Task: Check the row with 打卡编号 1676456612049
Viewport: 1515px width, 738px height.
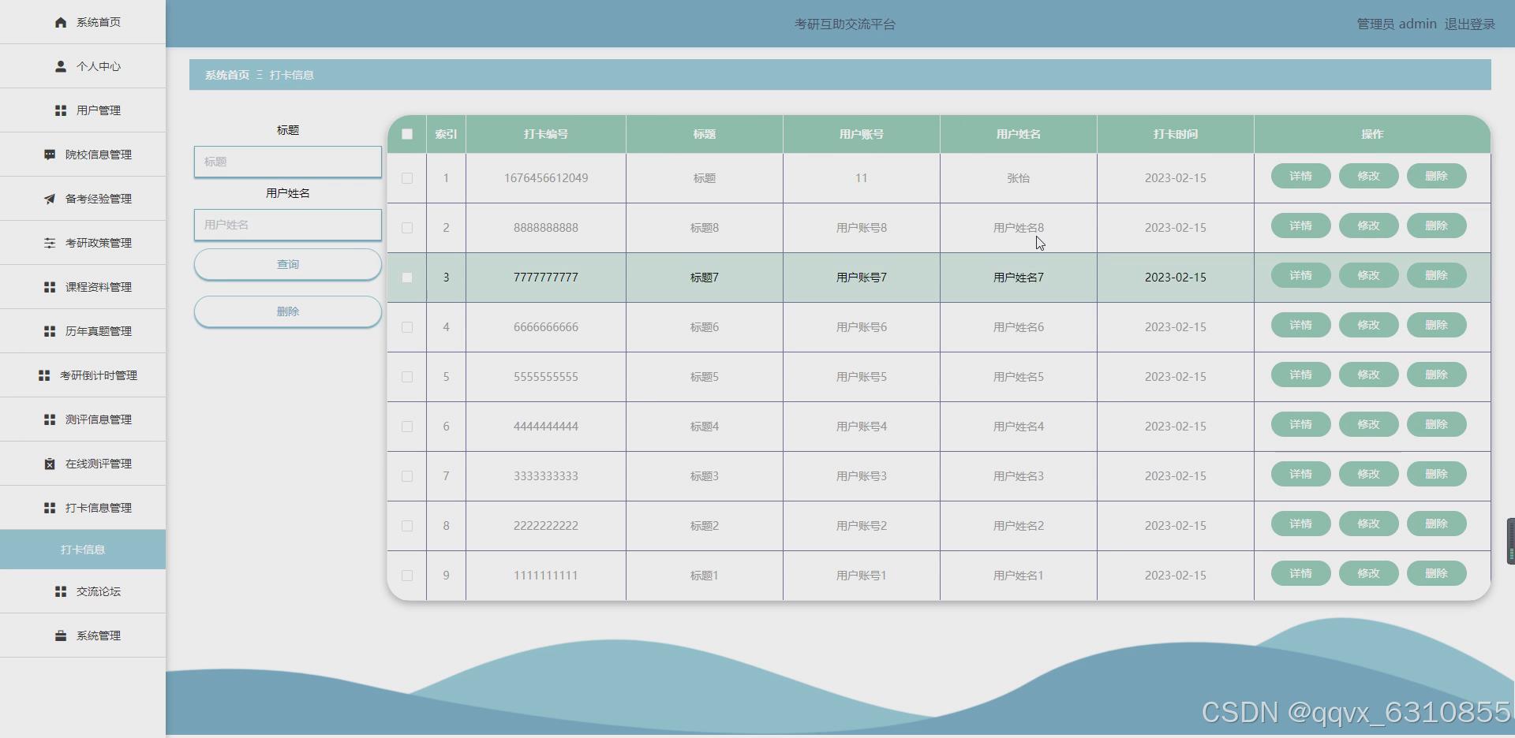Action: pyautogui.click(x=407, y=178)
